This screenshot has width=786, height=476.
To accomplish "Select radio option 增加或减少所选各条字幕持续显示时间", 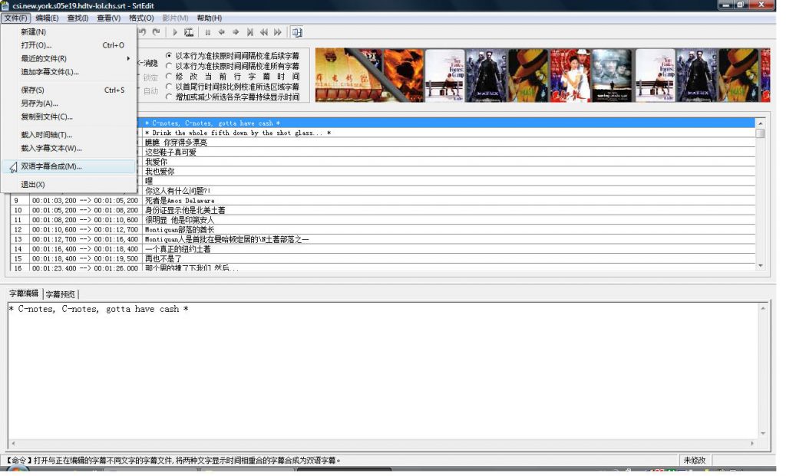I will point(170,97).
